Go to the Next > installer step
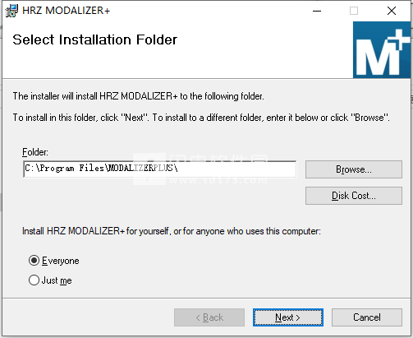This screenshot has height=338, width=413. 288,317
